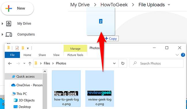Click the This PC computer icon
This screenshot has height=109, width=187.
[x=14, y=94]
